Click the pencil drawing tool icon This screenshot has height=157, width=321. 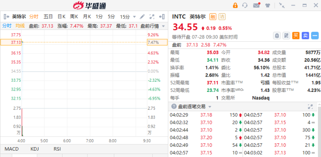[x=142, y=17]
